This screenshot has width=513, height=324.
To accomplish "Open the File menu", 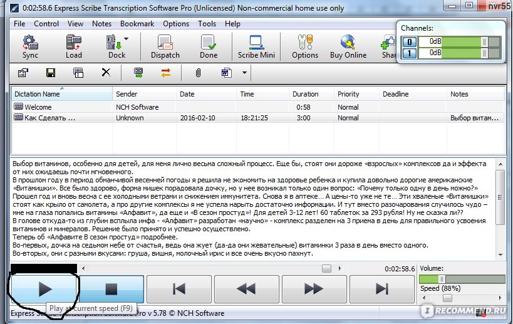I will tap(19, 24).
